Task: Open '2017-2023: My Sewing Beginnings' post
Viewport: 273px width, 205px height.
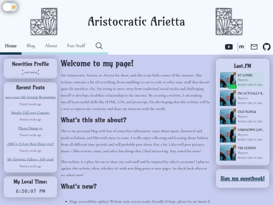Action: point(30,97)
